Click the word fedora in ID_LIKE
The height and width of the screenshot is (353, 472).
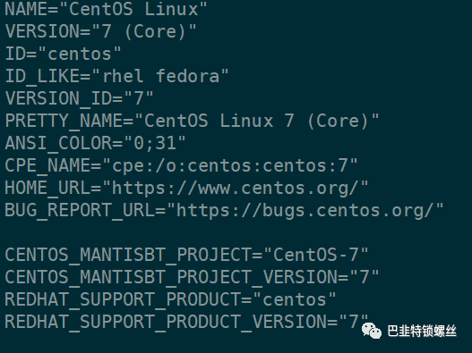tap(188, 76)
